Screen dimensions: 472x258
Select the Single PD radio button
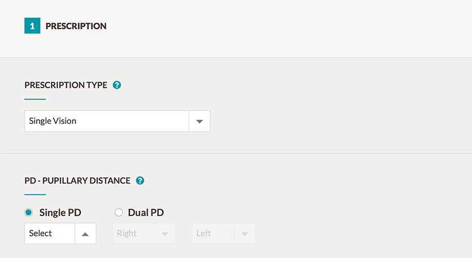[x=28, y=213]
